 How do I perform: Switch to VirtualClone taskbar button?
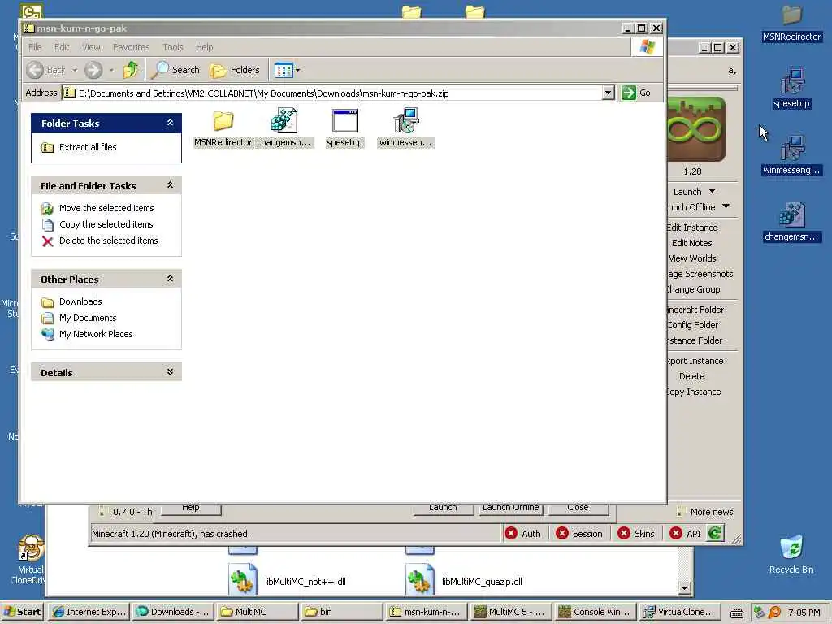point(678,612)
